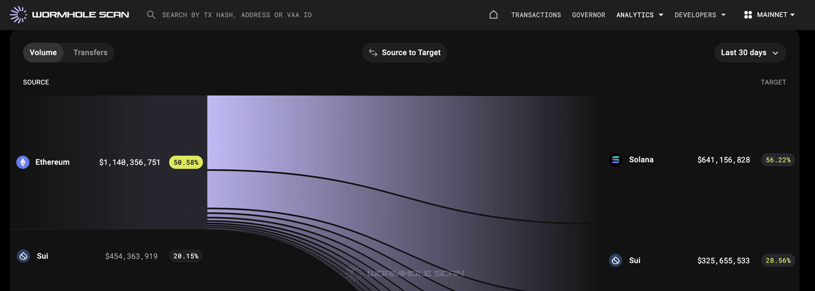The height and width of the screenshot is (291, 815).
Task: Click the Wormhole Scan logo
Action: pyautogui.click(x=70, y=15)
